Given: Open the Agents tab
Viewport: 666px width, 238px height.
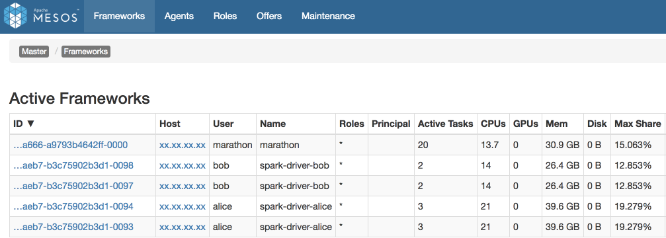Looking at the screenshot, I should coord(179,16).
